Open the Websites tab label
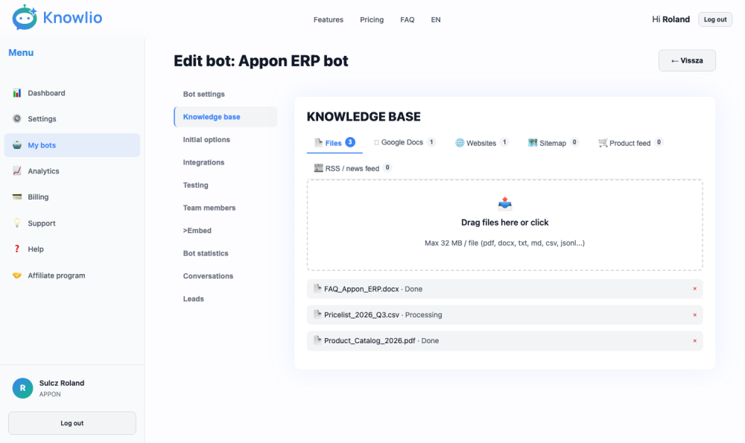 481,143
